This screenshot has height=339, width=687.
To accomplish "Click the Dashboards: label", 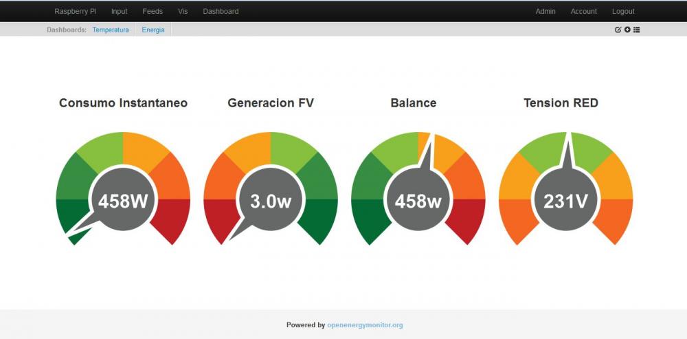I will (x=67, y=30).
